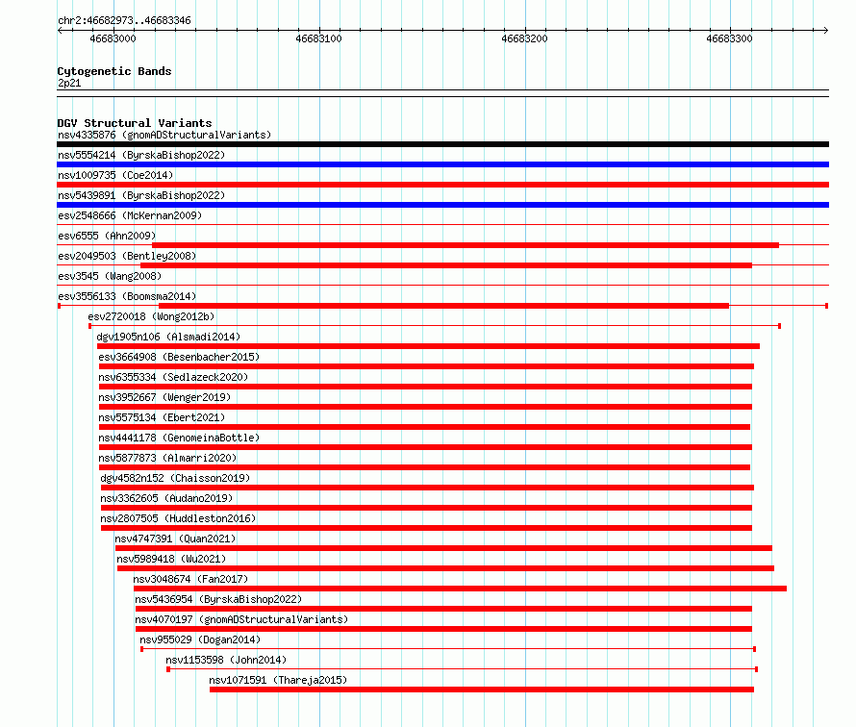Click the nsv3362605 red variant bar
The image size is (856, 727).
point(426,508)
